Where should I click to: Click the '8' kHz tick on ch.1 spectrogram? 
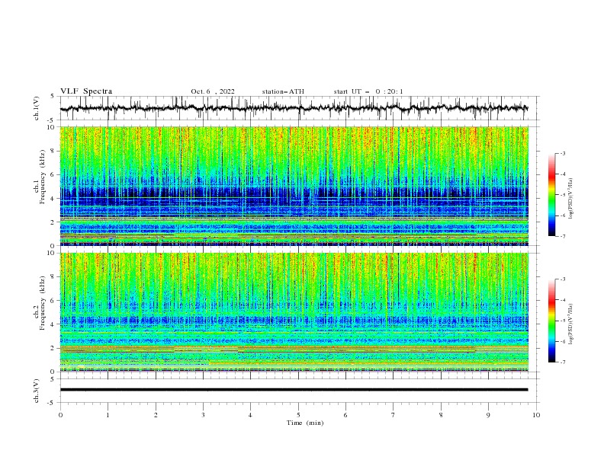(x=53, y=151)
